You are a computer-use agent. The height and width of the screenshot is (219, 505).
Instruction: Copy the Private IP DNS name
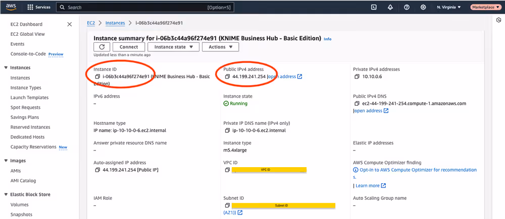tap(227, 130)
